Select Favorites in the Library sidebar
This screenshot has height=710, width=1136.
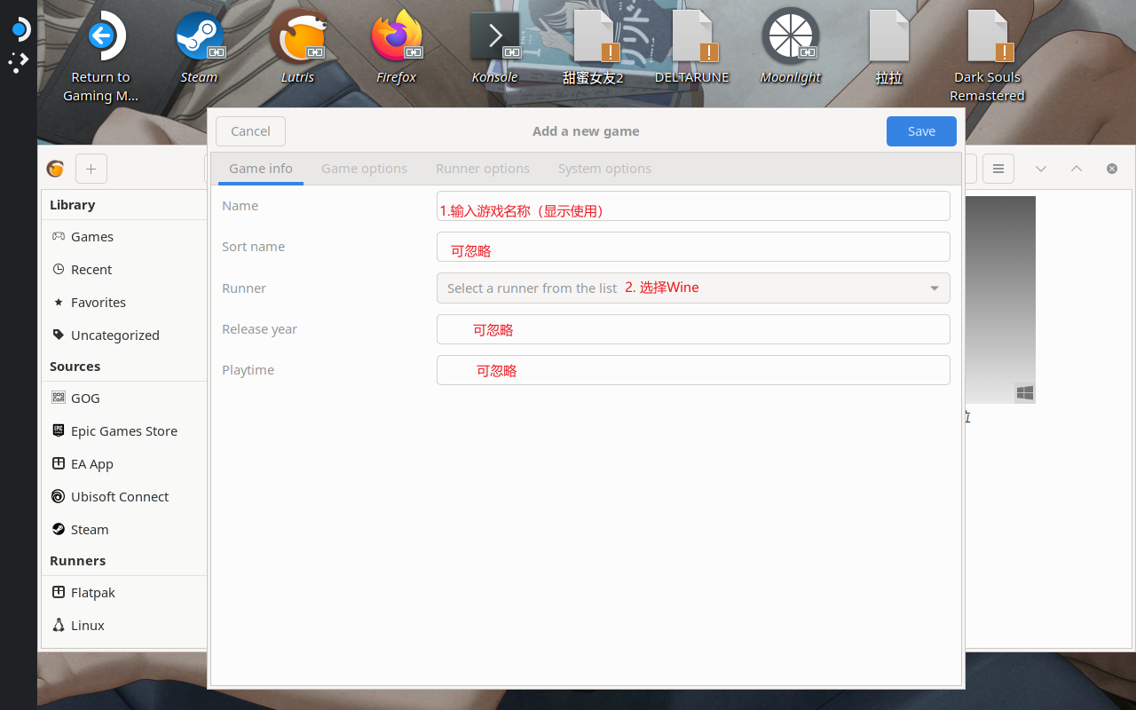point(98,303)
